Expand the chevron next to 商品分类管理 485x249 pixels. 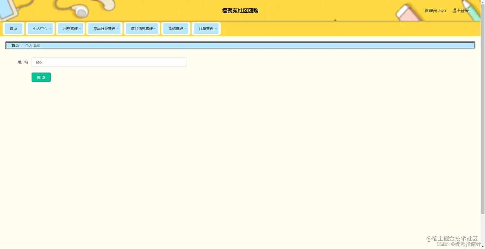pyautogui.click(x=117, y=29)
